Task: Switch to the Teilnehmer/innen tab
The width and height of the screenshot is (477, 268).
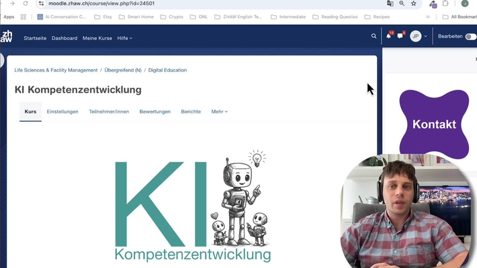Action: pyautogui.click(x=109, y=112)
